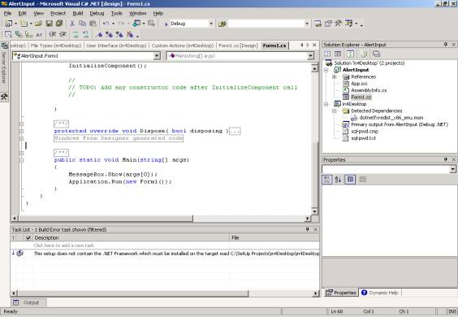
Task: Click 'Click here to add a new task'
Action: click(64, 245)
